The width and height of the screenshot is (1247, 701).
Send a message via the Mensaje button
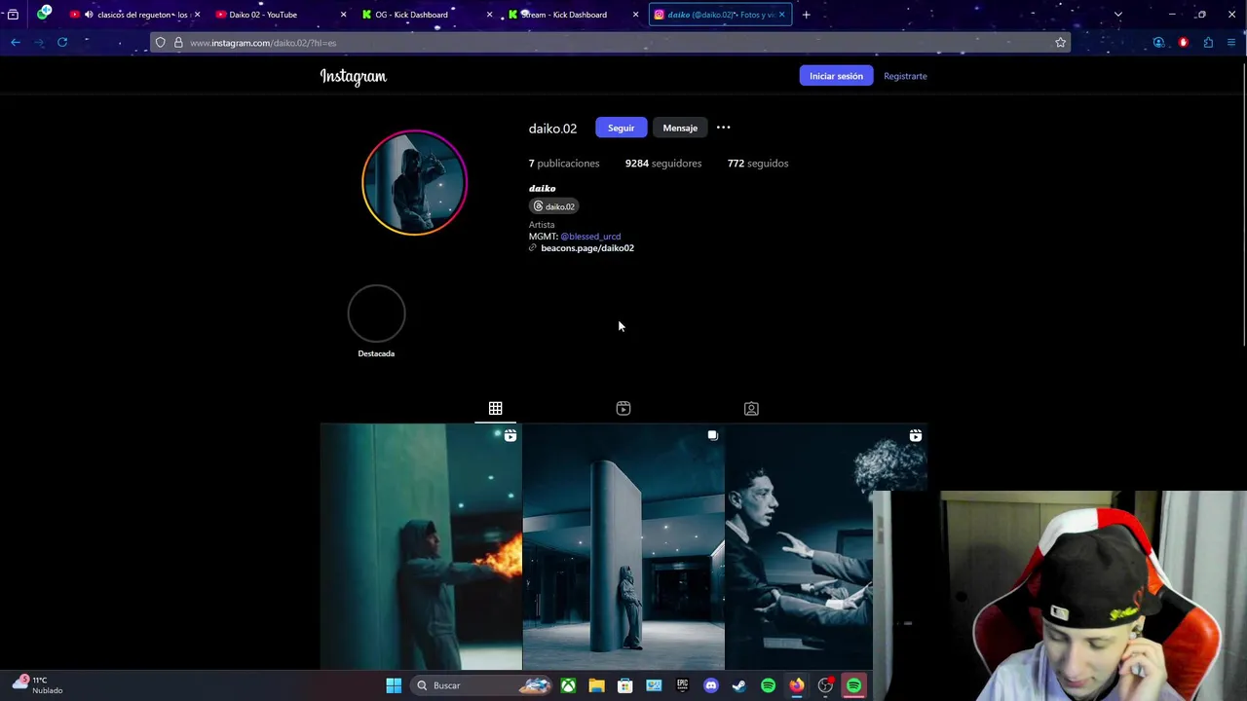[x=680, y=128]
